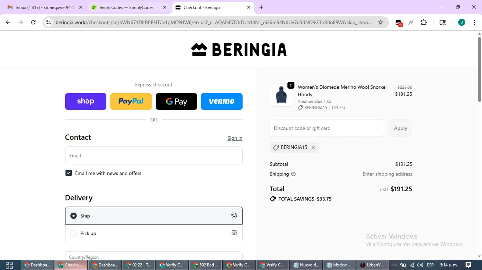The image size is (482, 270).
Task: View site information icon in address bar
Action: coord(49,22)
